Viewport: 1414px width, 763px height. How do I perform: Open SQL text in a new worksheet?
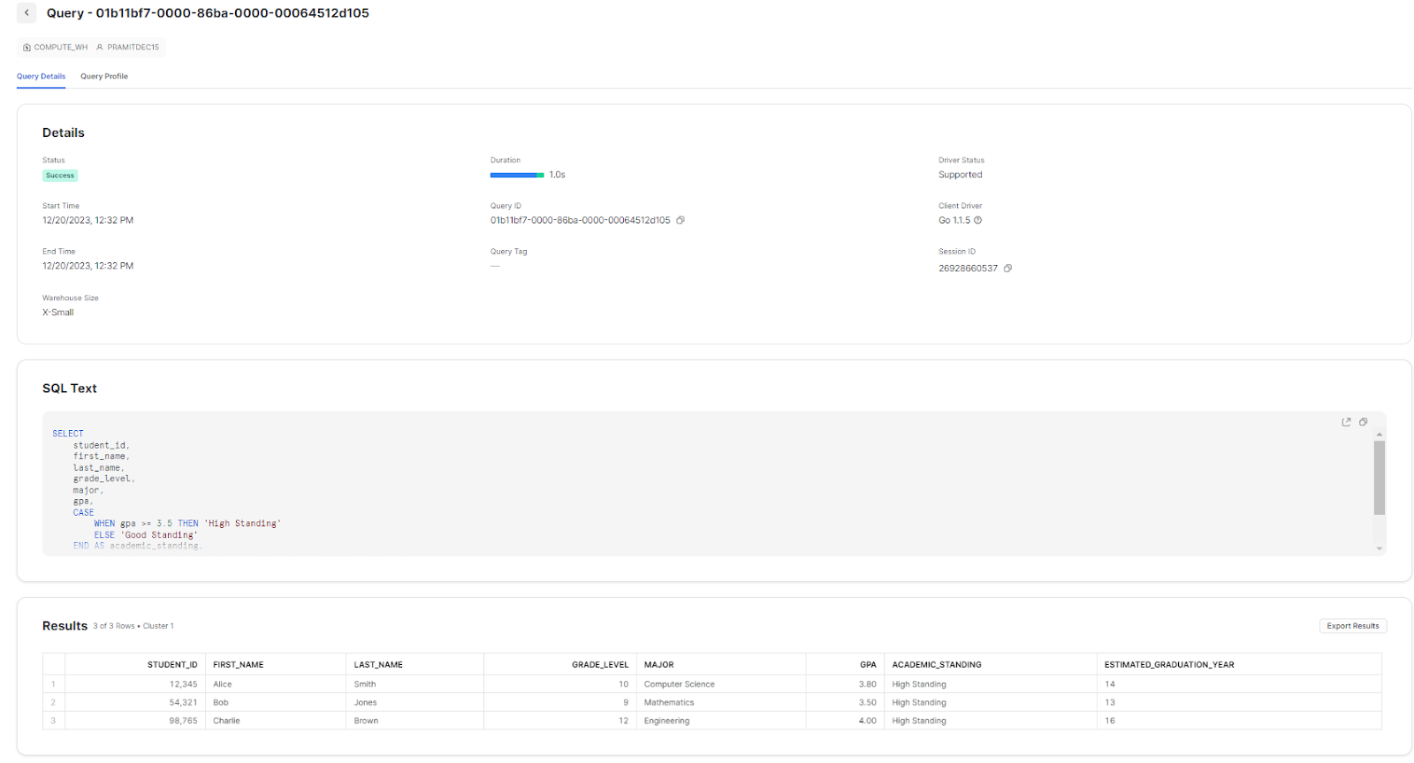pyautogui.click(x=1346, y=422)
